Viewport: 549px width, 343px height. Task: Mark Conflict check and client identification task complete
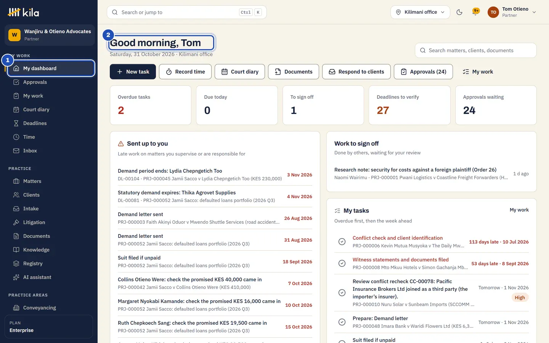pos(342,242)
